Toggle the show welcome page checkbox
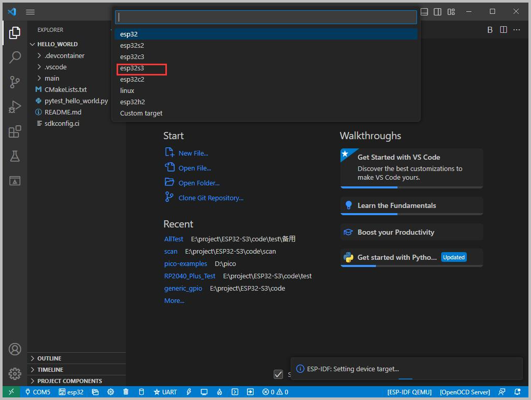531x400 pixels. [278, 374]
